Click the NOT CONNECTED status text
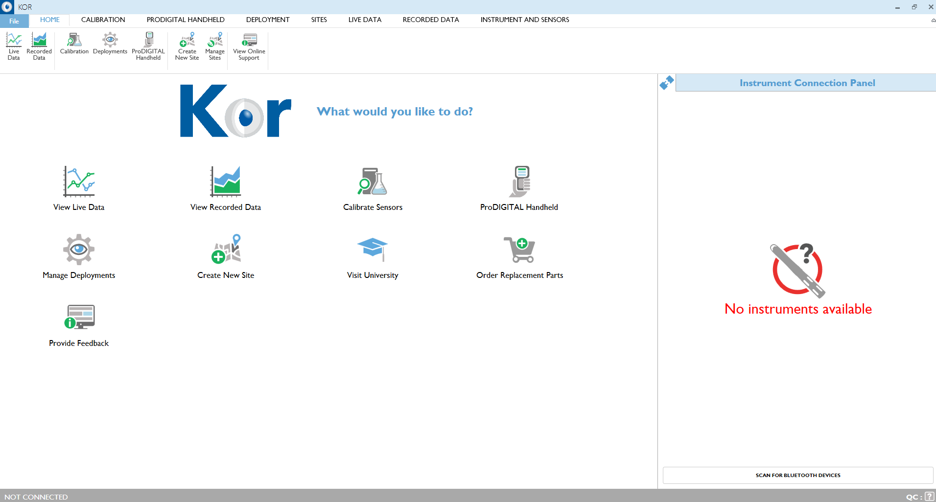Image resolution: width=936 pixels, height=502 pixels. (x=36, y=497)
